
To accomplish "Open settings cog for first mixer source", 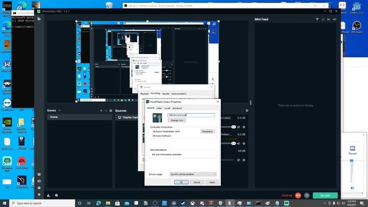I will coord(244,127).
